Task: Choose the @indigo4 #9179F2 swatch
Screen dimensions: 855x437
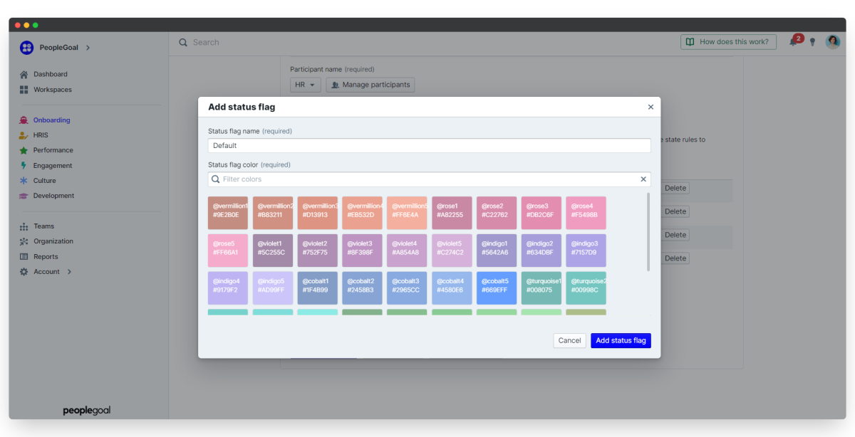Action: pyautogui.click(x=228, y=288)
